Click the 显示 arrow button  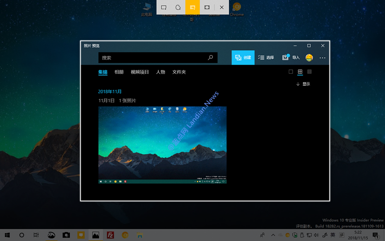tap(303, 84)
